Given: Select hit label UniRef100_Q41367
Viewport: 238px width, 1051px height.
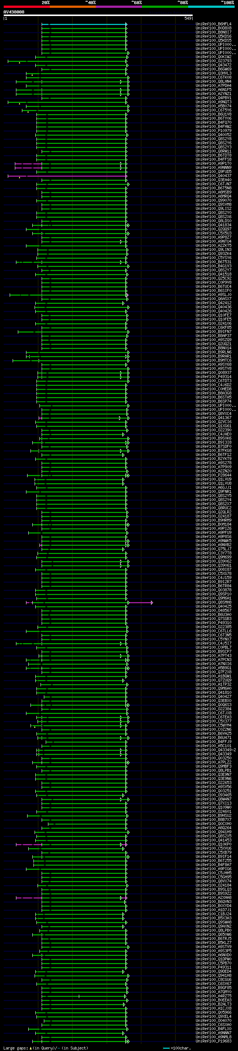Looking at the screenshot, I should [x=213, y=418].
